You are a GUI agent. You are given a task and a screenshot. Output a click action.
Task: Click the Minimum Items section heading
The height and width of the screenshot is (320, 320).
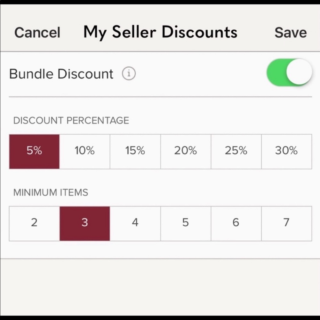51,193
